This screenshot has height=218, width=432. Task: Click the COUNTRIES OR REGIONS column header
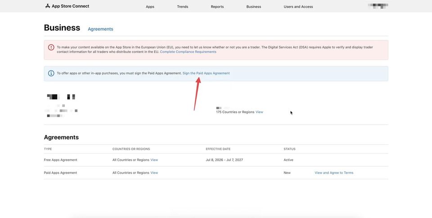click(x=131, y=149)
